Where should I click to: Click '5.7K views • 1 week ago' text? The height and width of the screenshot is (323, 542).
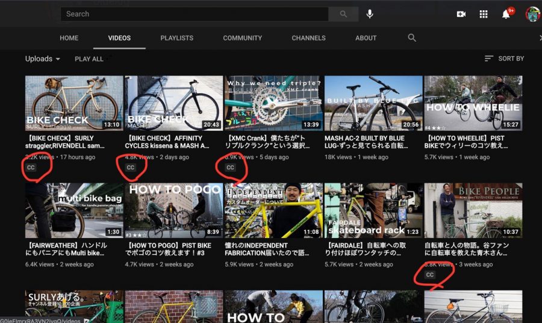(x=457, y=157)
